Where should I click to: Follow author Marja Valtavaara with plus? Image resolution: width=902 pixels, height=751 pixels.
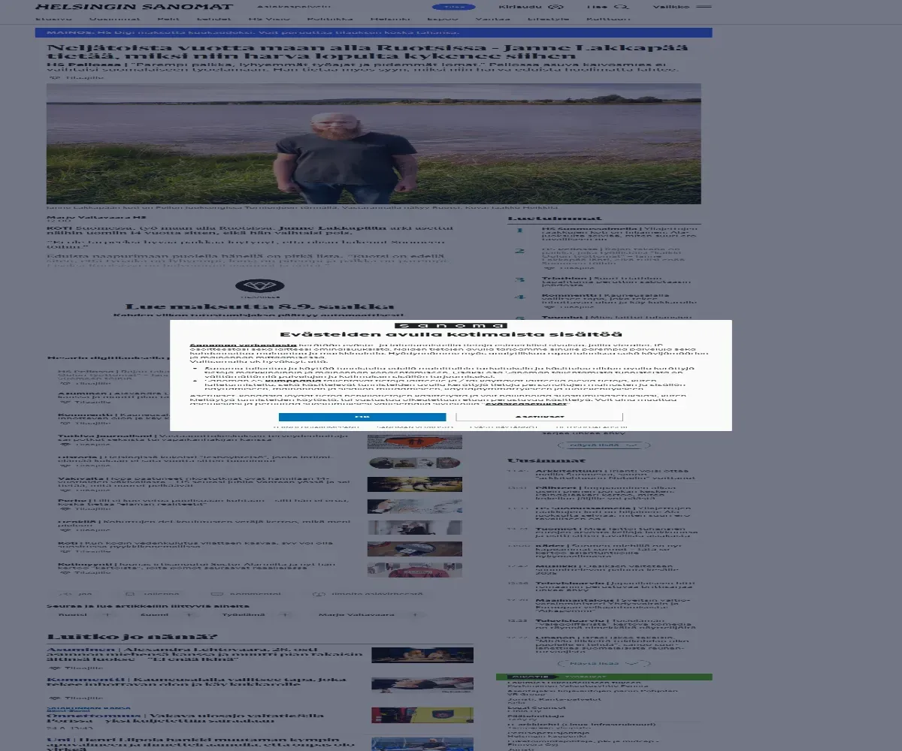(x=413, y=614)
